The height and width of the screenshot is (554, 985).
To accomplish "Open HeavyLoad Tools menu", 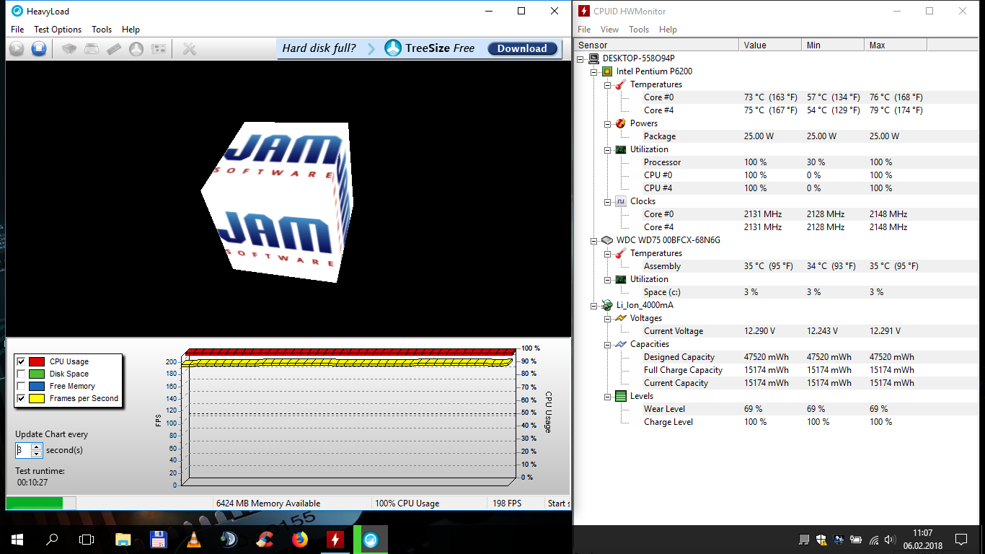I will point(102,30).
